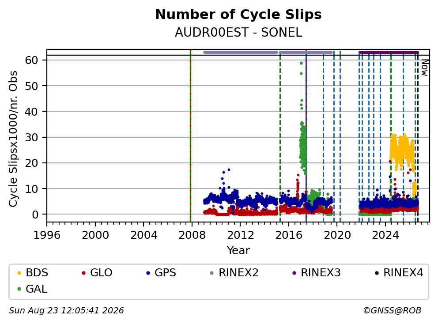Click the y-axis tick label 0

click(x=35, y=215)
